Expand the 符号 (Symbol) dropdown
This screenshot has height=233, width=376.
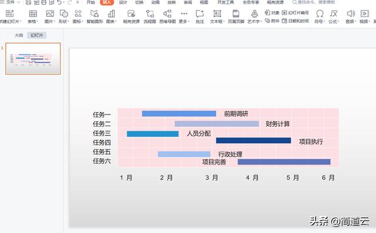coord(324,22)
